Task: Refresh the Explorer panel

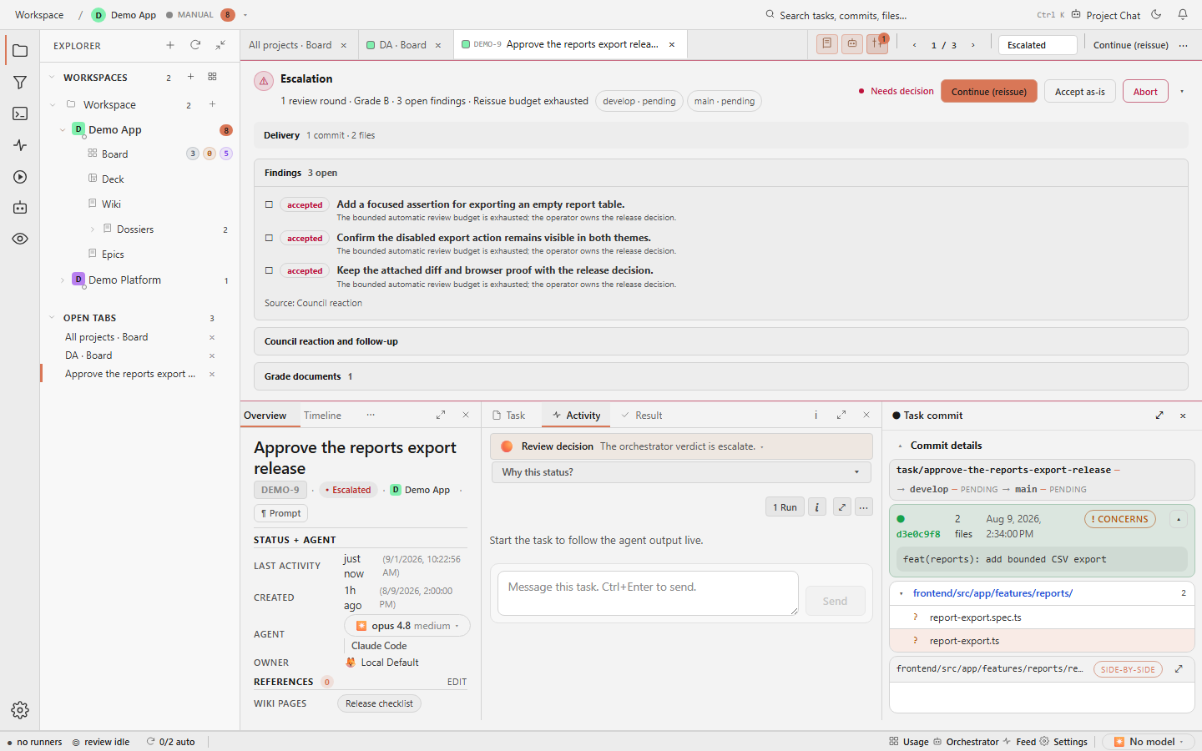Action: coord(195,45)
